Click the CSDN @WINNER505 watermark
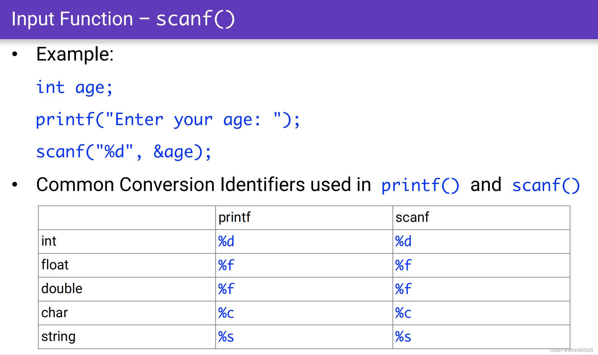The height and width of the screenshot is (355, 598). click(x=571, y=350)
